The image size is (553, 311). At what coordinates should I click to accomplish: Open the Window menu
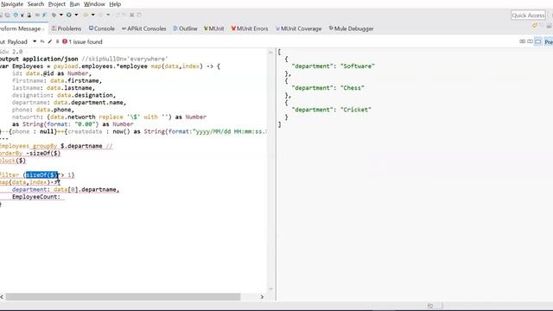(94, 4)
